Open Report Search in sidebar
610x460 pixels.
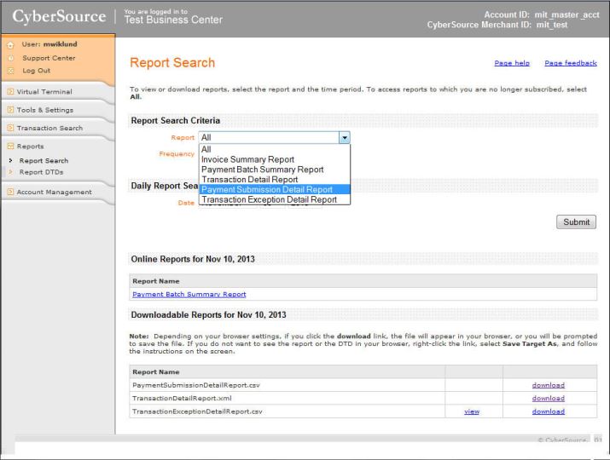(x=44, y=160)
